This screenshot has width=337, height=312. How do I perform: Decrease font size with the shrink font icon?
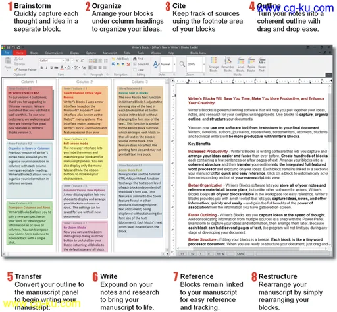coord(82,61)
